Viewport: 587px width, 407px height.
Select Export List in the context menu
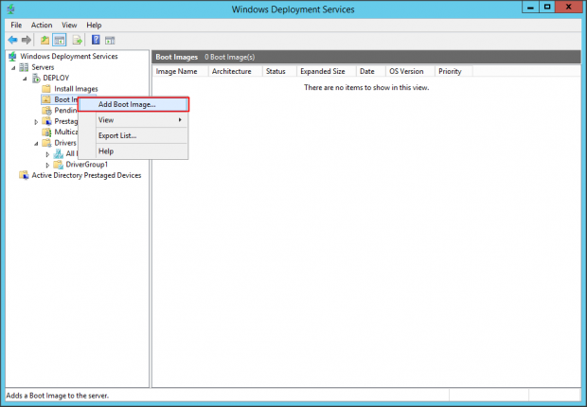click(x=117, y=135)
